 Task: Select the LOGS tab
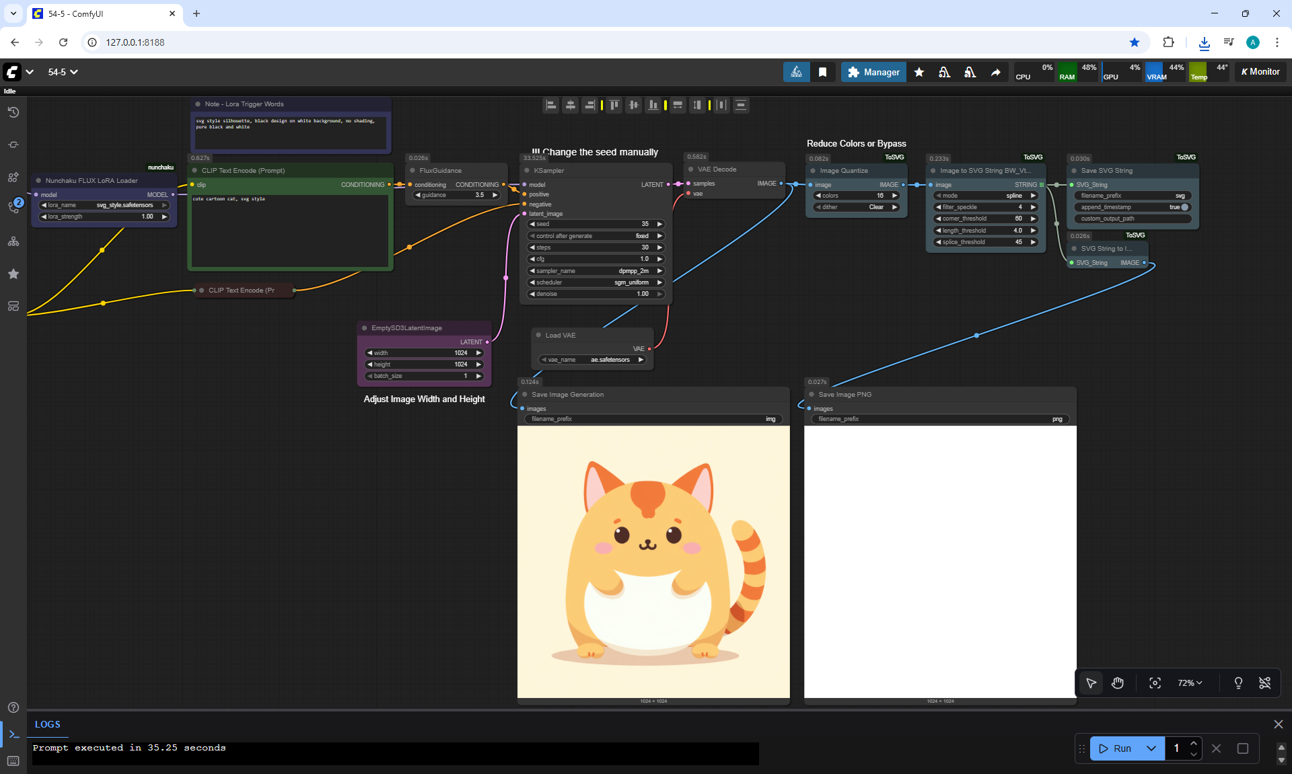click(48, 724)
